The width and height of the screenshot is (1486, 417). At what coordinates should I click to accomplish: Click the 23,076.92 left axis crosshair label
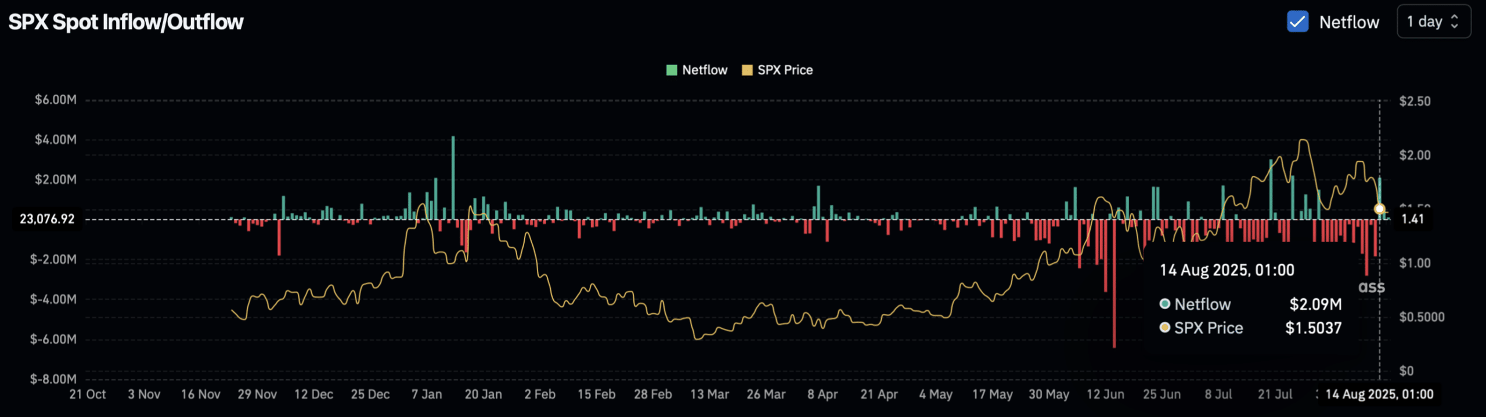(47, 219)
